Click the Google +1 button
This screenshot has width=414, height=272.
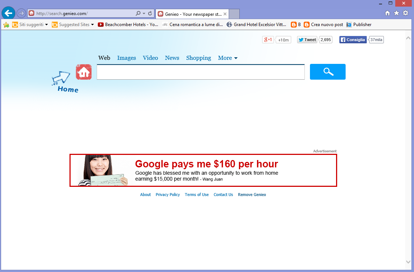pyautogui.click(x=268, y=40)
